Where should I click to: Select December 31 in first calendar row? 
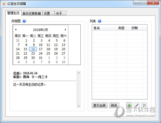(18, 41)
